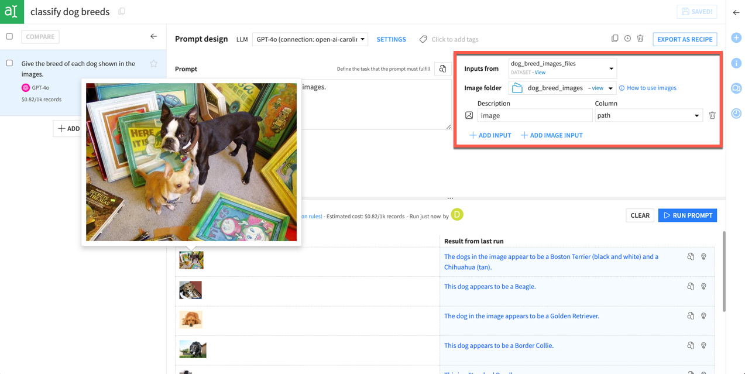Open the discussions chat icon in right sidebar
Screen dimensions: 745x374
[736, 88]
